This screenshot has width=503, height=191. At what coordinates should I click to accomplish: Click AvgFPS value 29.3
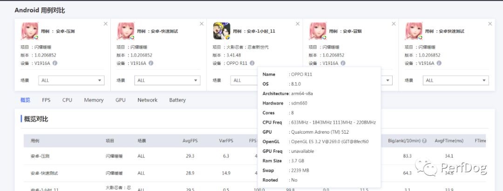click(190, 156)
